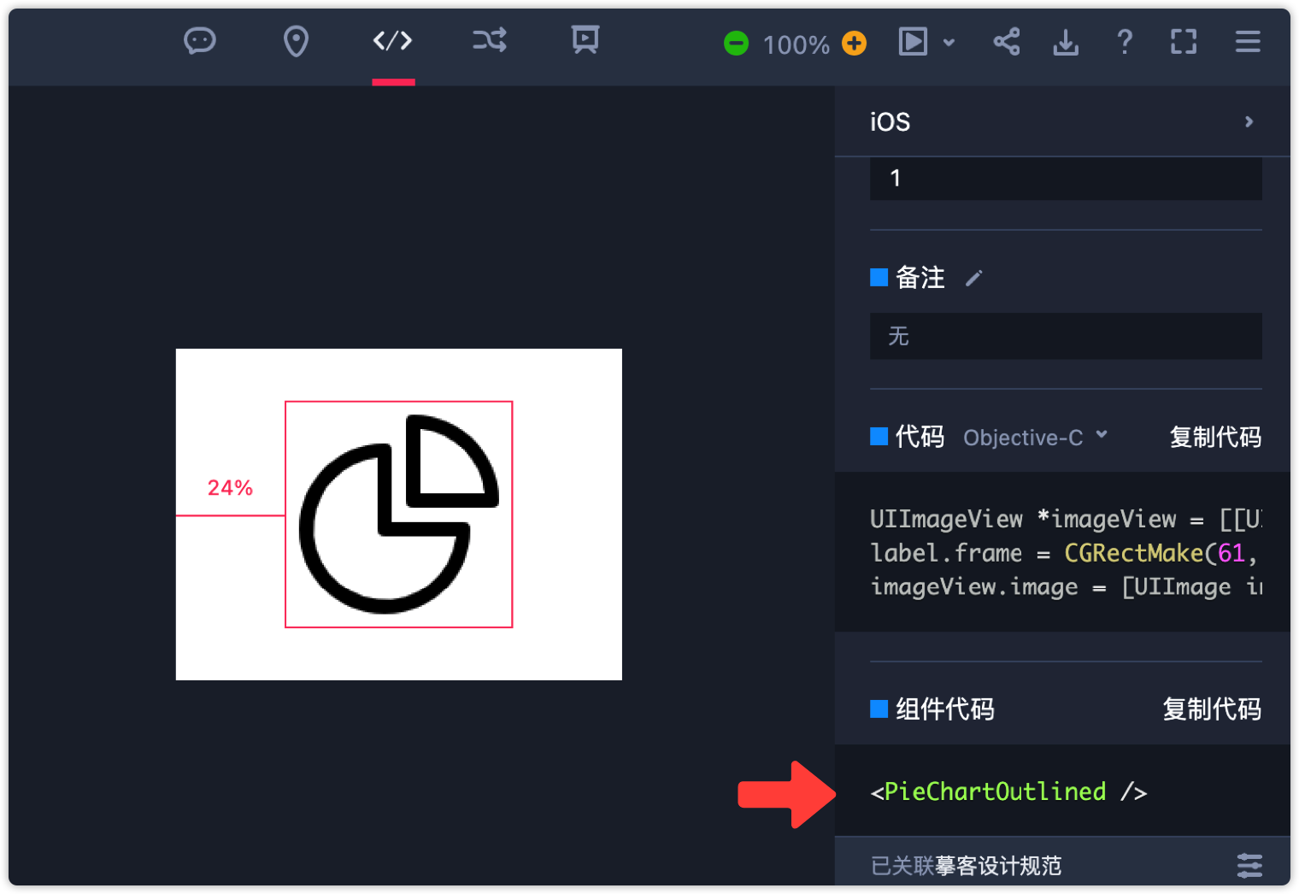Click the 100% zoom level text
This screenshot has height=894, width=1299.
(x=796, y=44)
